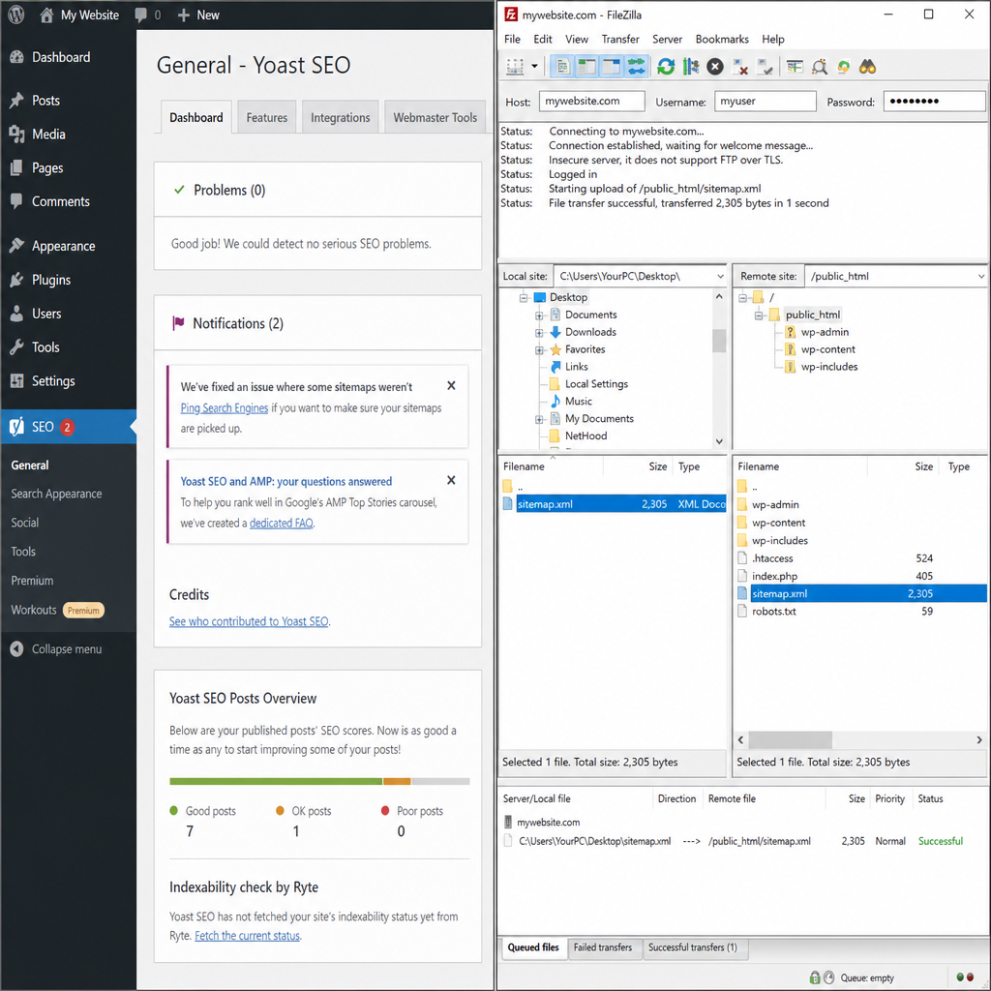
Task: Open WordPress Media library
Action: coord(48,134)
